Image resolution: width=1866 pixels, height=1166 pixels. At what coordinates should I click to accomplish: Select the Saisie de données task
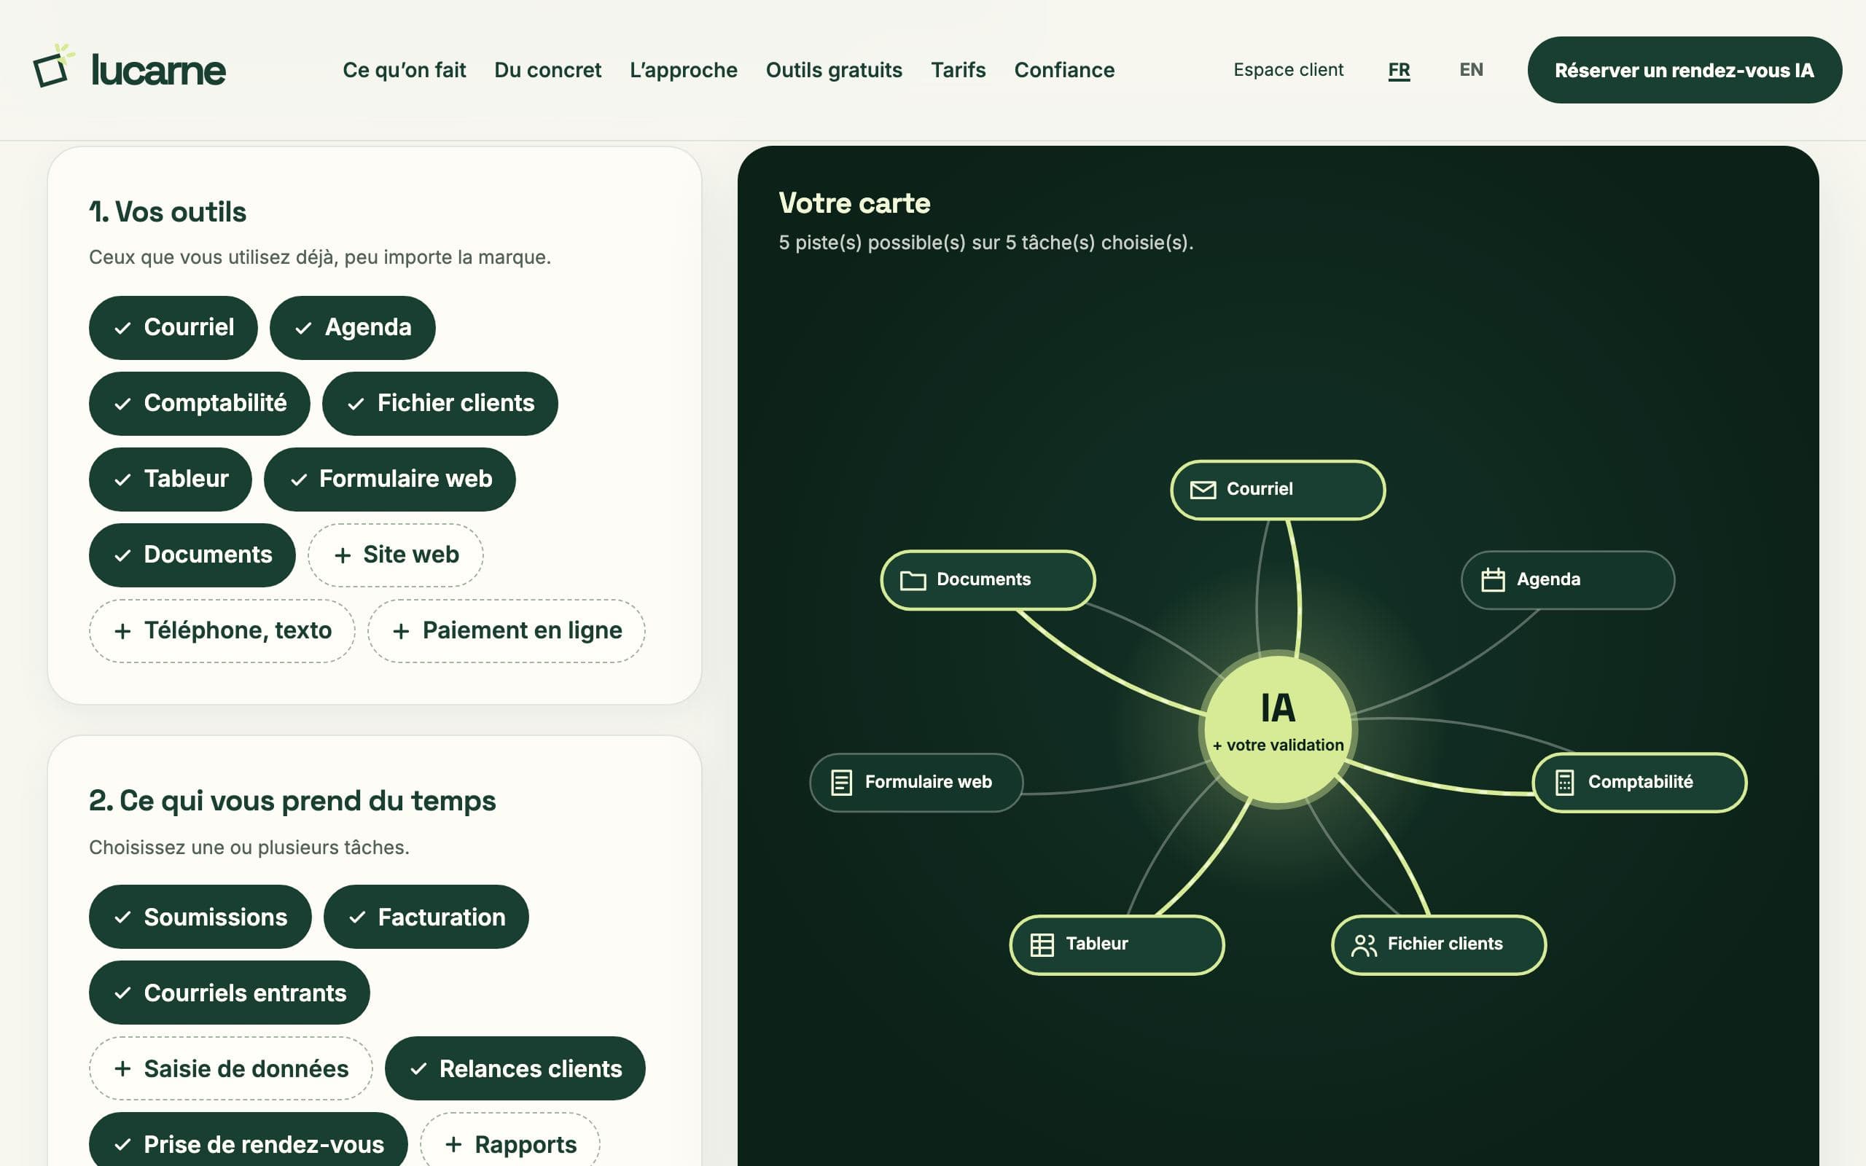click(x=230, y=1069)
